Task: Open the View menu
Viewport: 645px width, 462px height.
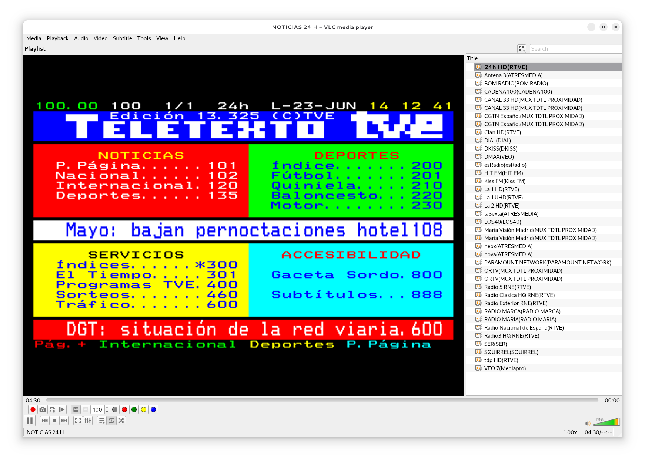Action: click(x=162, y=38)
